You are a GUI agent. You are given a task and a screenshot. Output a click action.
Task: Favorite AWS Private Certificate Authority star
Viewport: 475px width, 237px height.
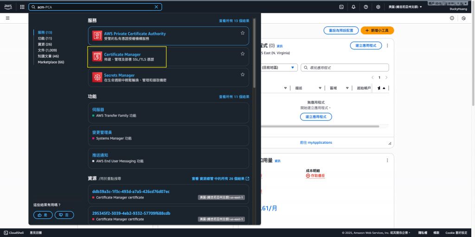pos(242,33)
